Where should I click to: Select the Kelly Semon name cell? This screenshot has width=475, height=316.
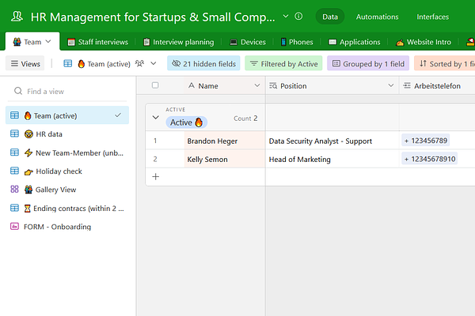click(x=225, y=159)
